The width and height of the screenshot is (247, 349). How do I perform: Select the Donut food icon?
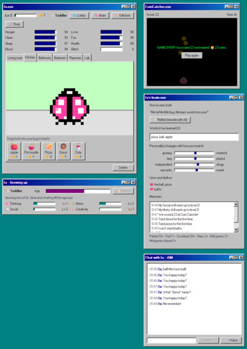(x=63, y=151)
